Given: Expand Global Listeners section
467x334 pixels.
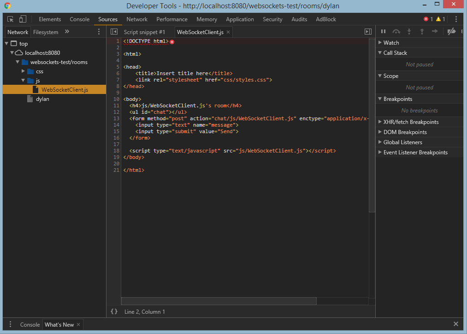Looking at the screenshot, I should click(x=380, y=142).
